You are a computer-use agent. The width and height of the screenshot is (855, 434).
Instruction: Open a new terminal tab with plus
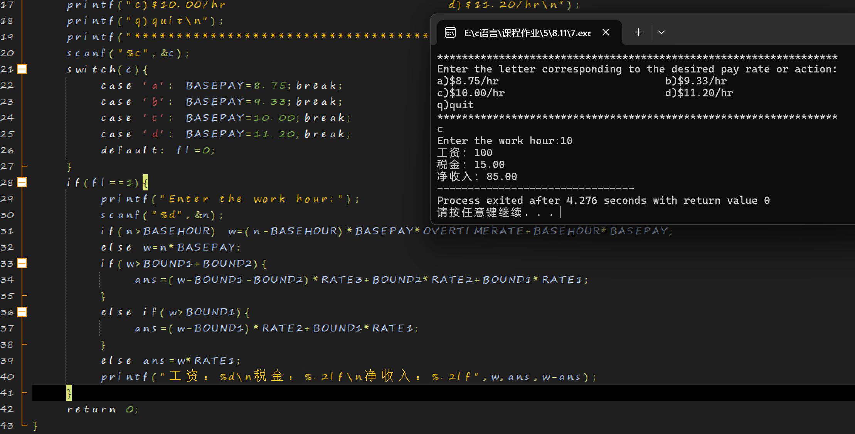pos(638,32)
